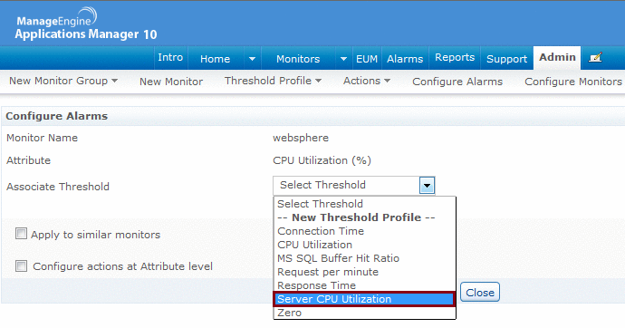The height and width of the screenshot is (328, 625).
Task: Expand the Actions menu
Action: click(x=367, y=81)
